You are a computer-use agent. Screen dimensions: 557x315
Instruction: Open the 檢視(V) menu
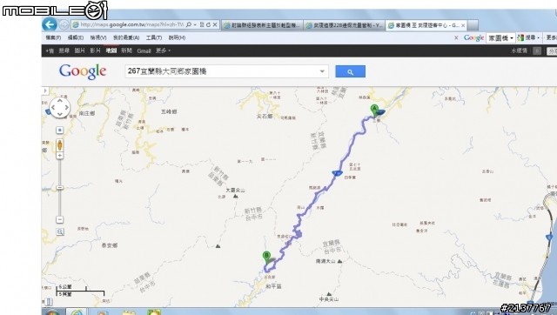pos(98,37)
